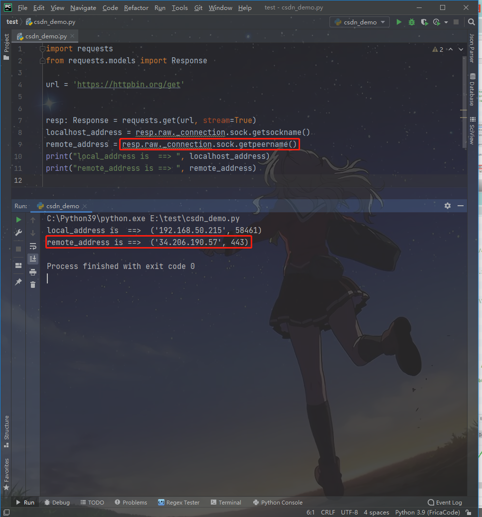Open the Problems tool window
The image size is (482, 517).
[x=131, y=503]
